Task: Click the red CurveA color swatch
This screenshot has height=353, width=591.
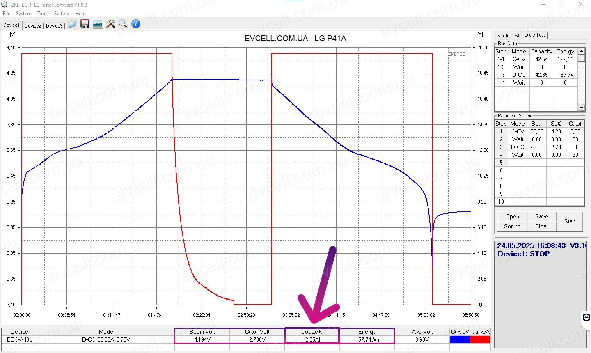Action: (x=480, y=339)
